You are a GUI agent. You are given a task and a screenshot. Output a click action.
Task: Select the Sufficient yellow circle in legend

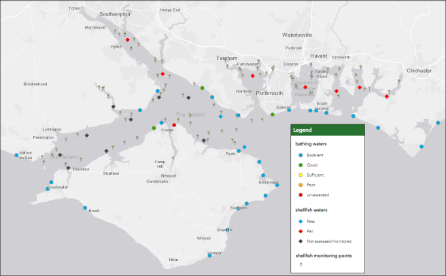point(301,175)
